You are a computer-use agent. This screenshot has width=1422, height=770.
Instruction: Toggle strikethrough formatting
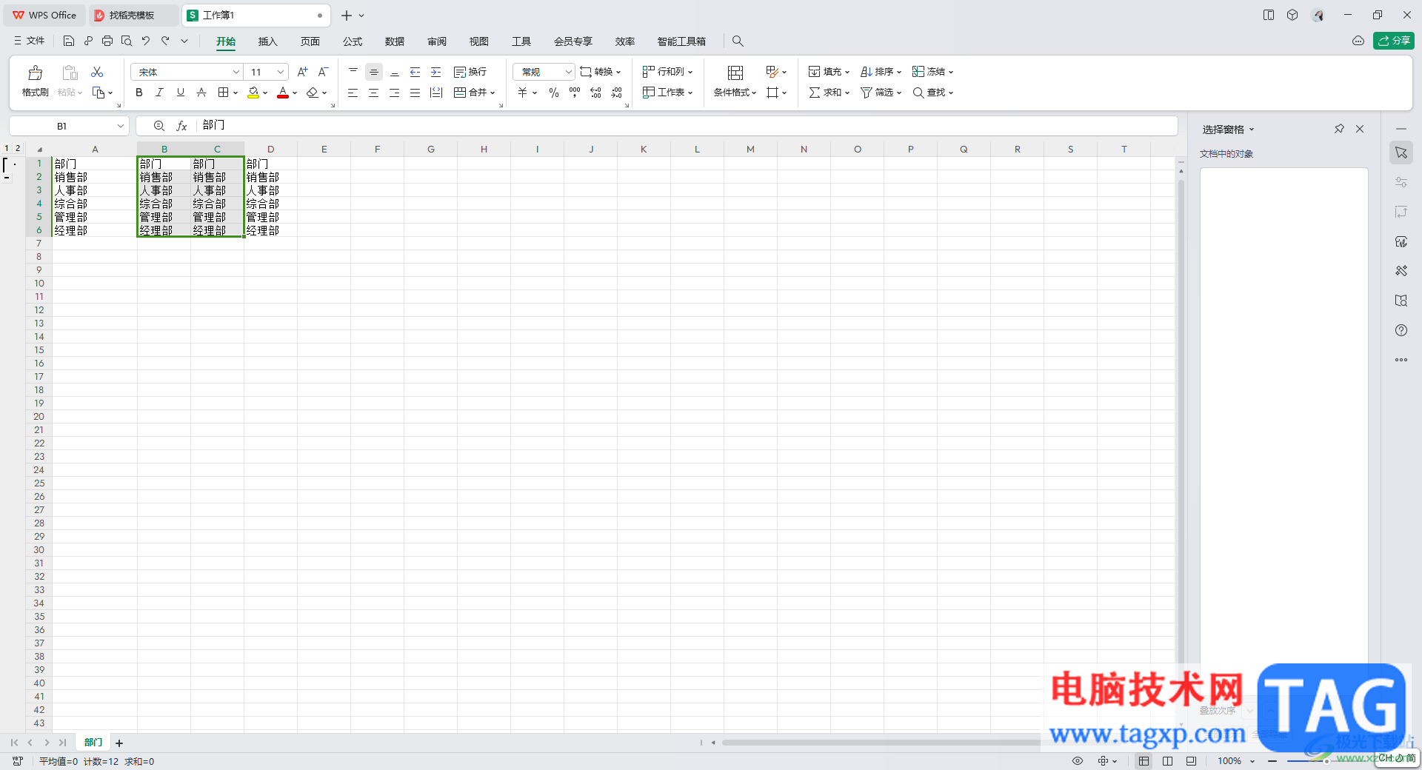pyautogui.click(x=201, y=93)
